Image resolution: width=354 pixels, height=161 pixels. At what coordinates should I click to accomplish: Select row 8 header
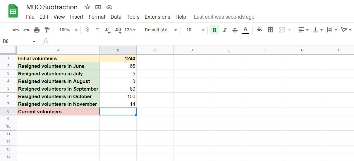coord(8,112)
